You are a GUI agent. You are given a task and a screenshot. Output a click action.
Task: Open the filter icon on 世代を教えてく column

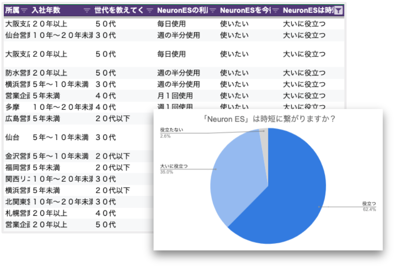(150, 10)
